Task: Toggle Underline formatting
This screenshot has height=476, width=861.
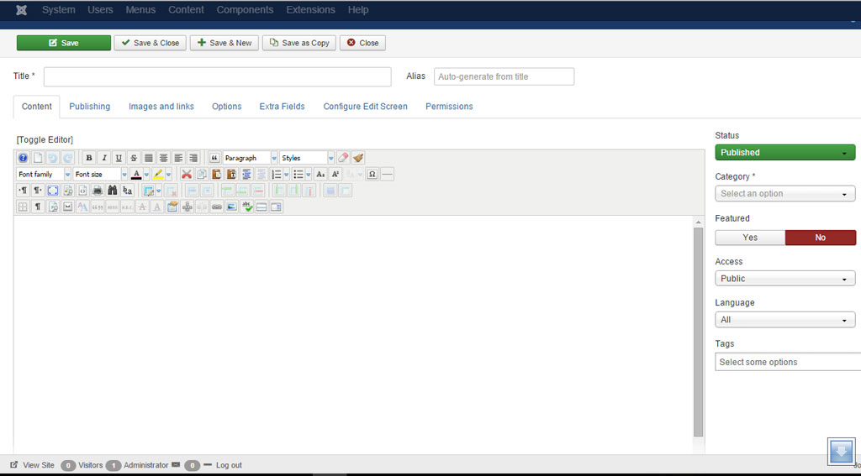Action: (118, 158)
